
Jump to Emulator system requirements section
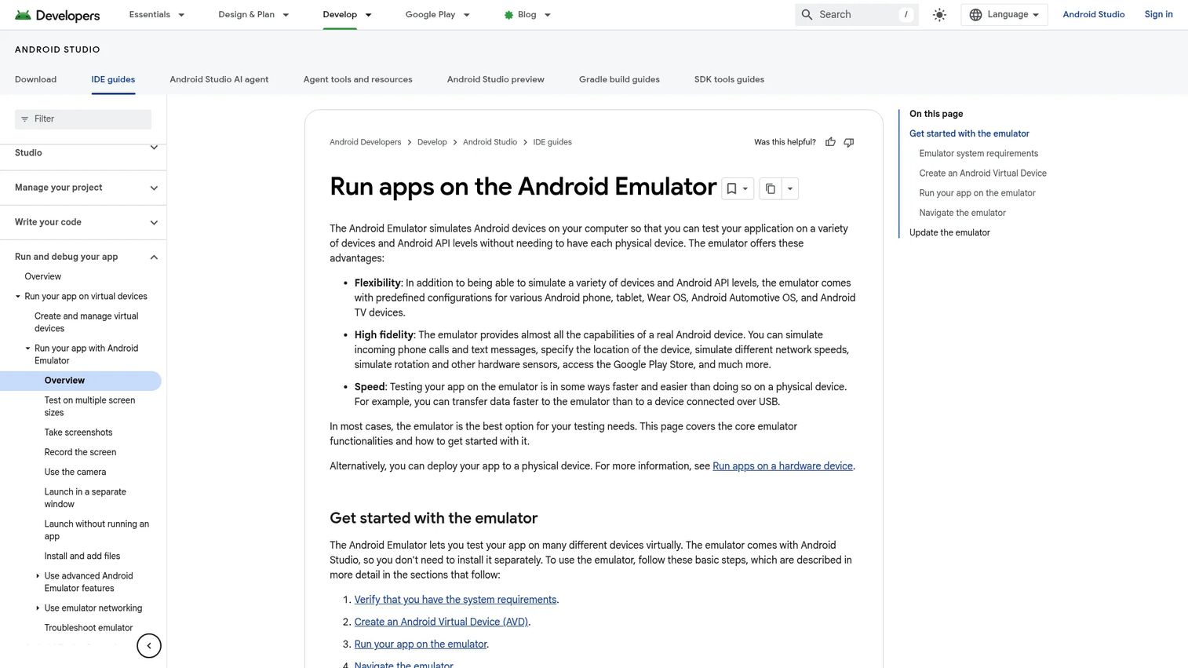pyautogui.click(x=978, y=154)
